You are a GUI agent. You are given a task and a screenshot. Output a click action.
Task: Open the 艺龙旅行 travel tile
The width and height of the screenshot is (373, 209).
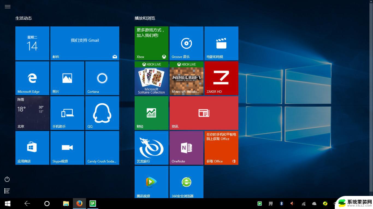pyautogui.click(x=152, y=148)
